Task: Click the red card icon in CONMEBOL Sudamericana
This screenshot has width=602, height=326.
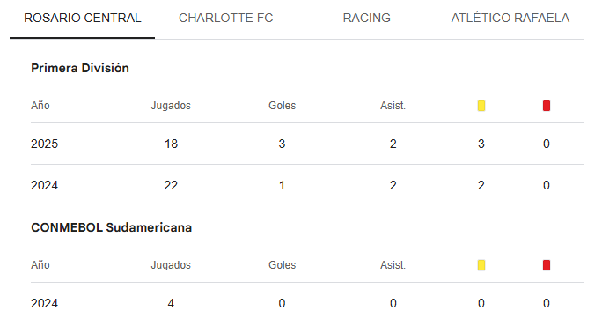Action: (547, 265)
